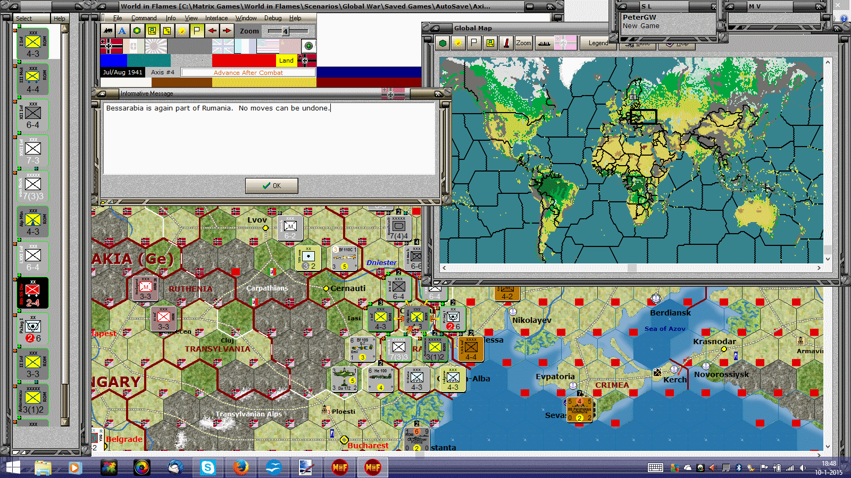Open the Debug menu
Screen dimensions: 851x478
pos(273,18)
